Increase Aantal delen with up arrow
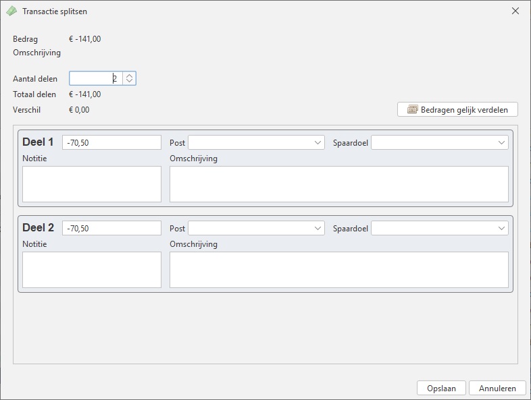 pyautogui.click(x=130, y=76)
